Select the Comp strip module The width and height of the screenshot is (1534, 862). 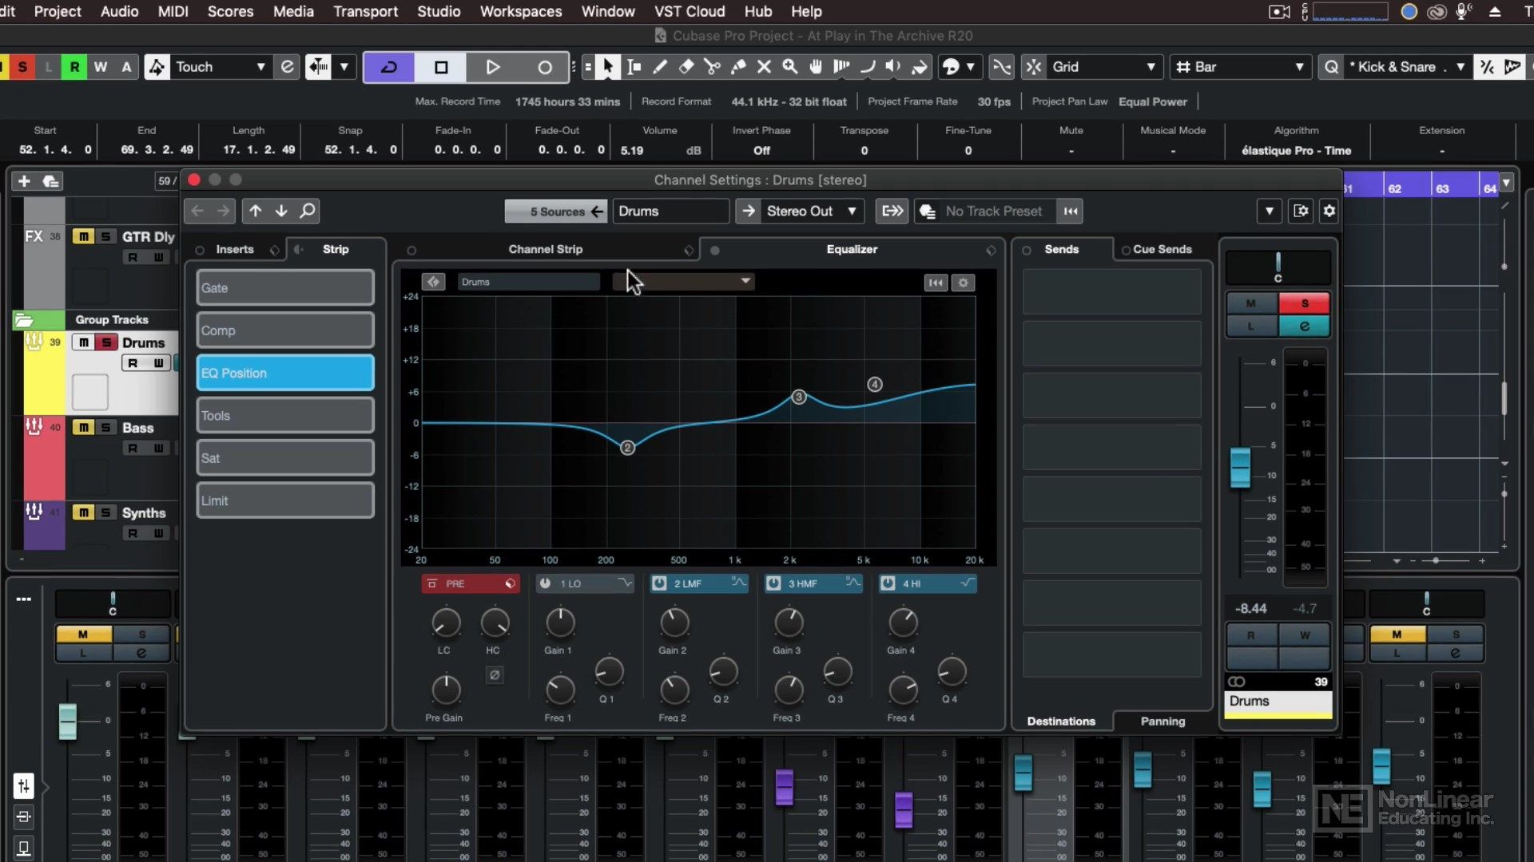point(285,330)
